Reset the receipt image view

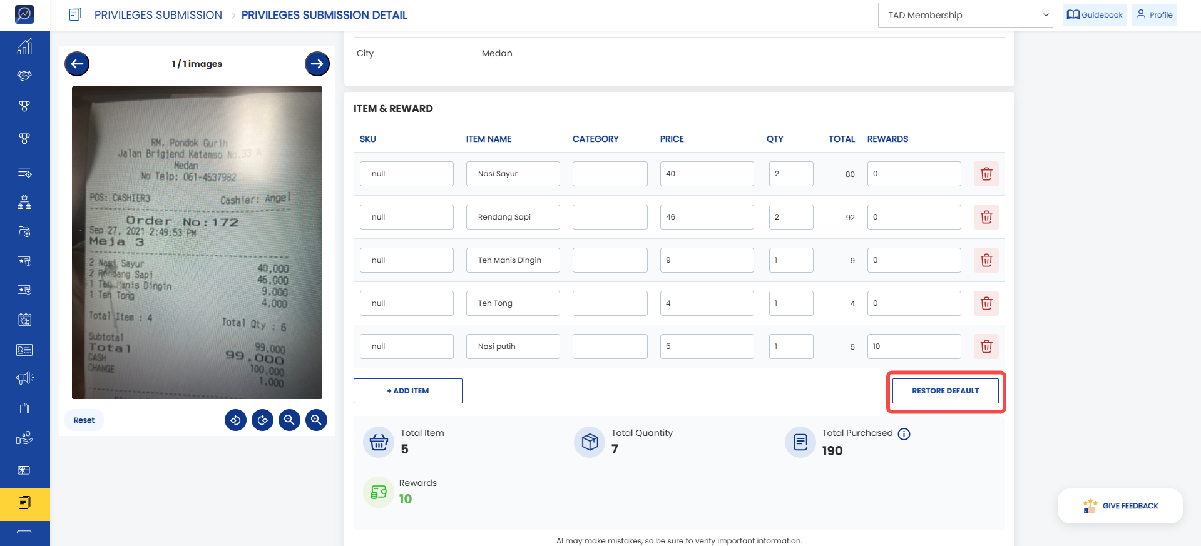[x=84, y=420]
